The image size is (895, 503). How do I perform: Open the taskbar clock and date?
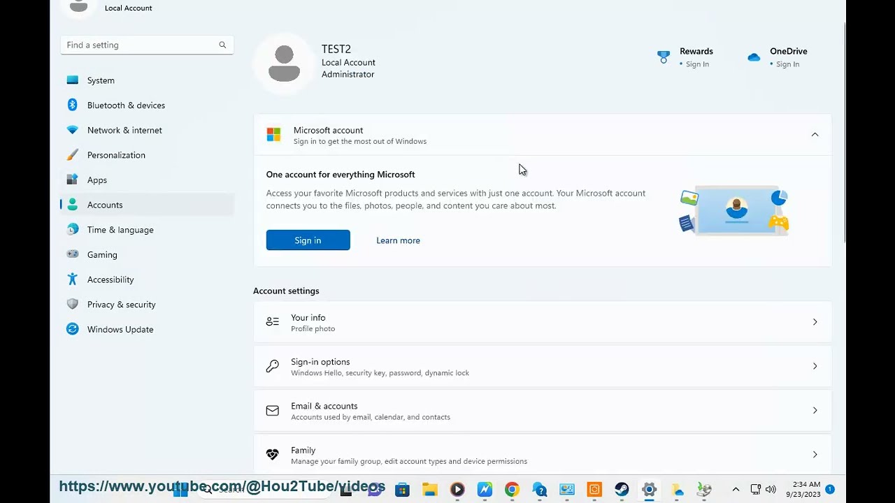[x=803, y=489]
